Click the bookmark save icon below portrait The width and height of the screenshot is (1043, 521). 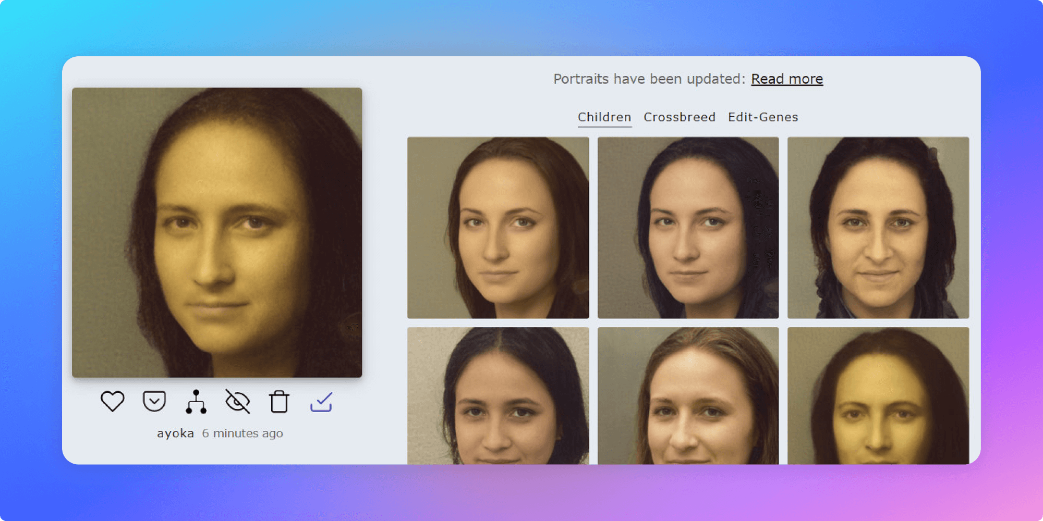[x=154, y=402]
